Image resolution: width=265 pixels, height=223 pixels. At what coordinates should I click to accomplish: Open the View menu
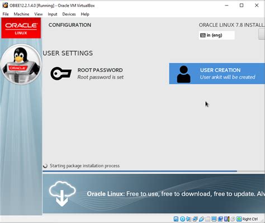pos(39,14)
